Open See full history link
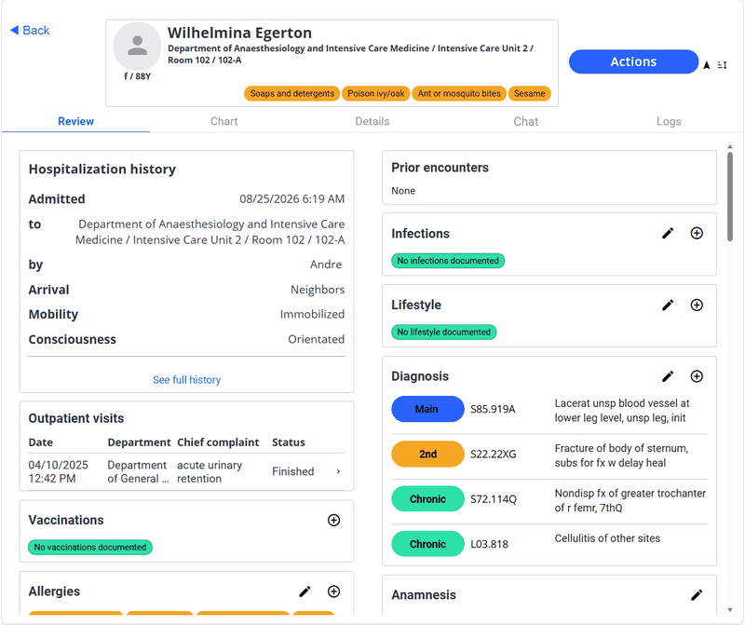The width and height of the screenshot is (745, 625). 187,380
